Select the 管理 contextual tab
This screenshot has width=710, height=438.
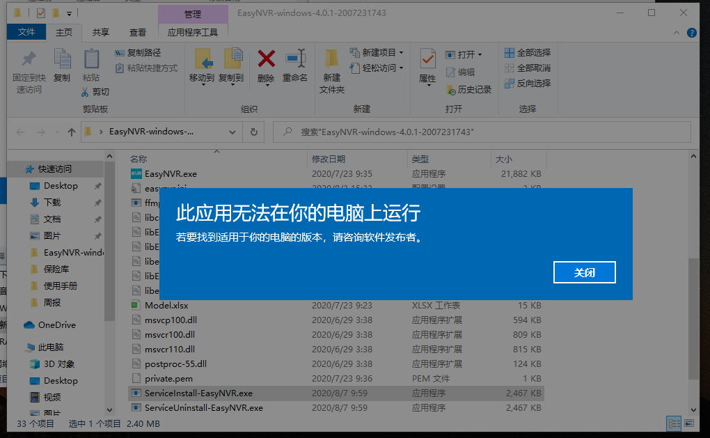(x=192, y=14)
